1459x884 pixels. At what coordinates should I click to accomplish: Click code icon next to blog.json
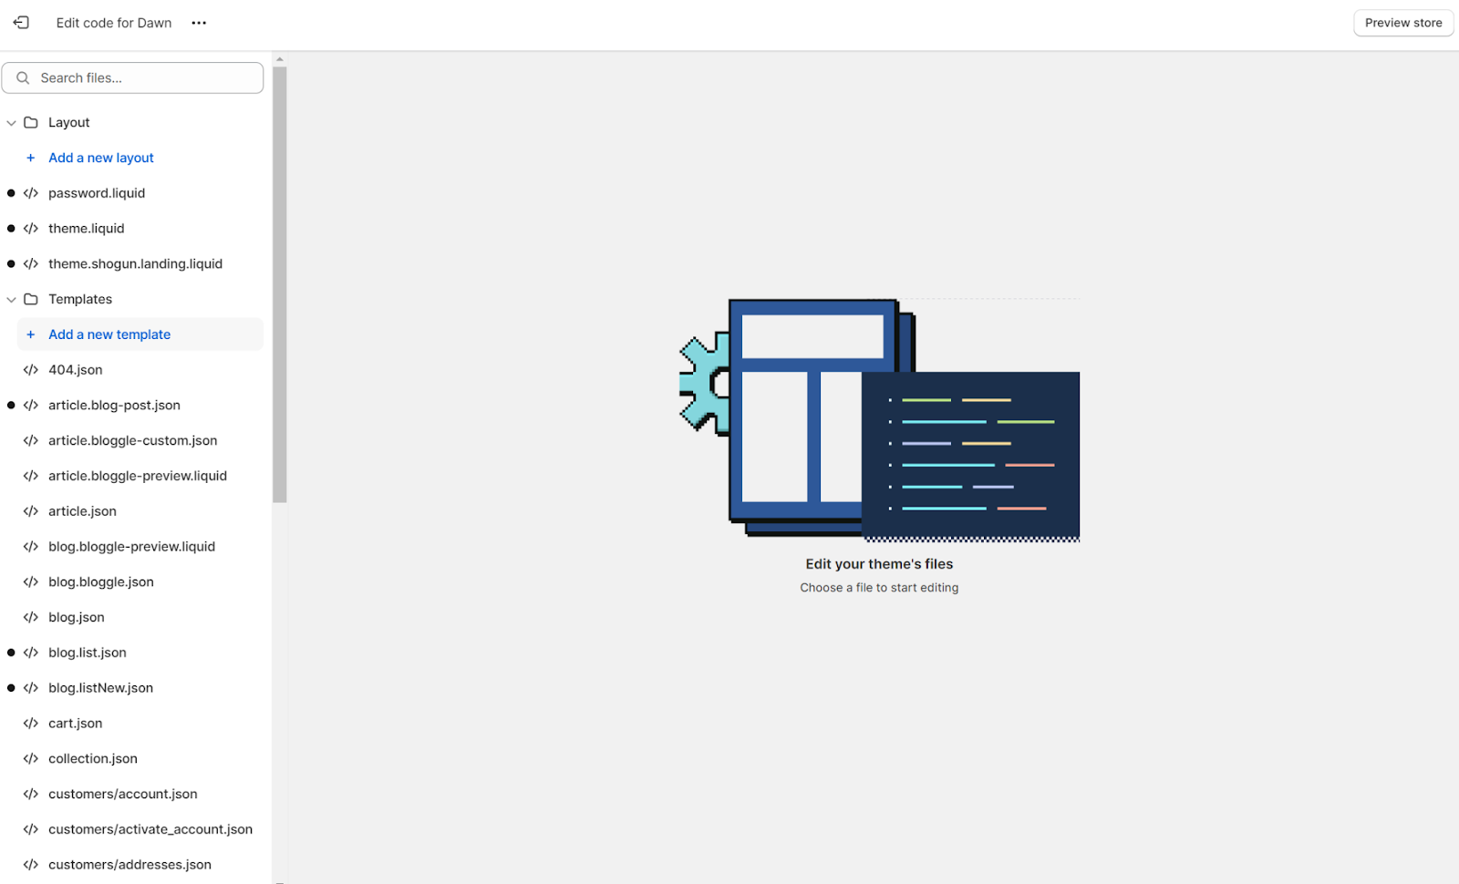(31, 618)
